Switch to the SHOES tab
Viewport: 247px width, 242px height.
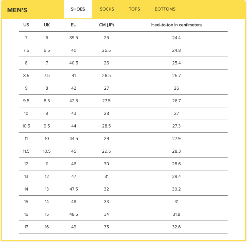pos(78,9)
